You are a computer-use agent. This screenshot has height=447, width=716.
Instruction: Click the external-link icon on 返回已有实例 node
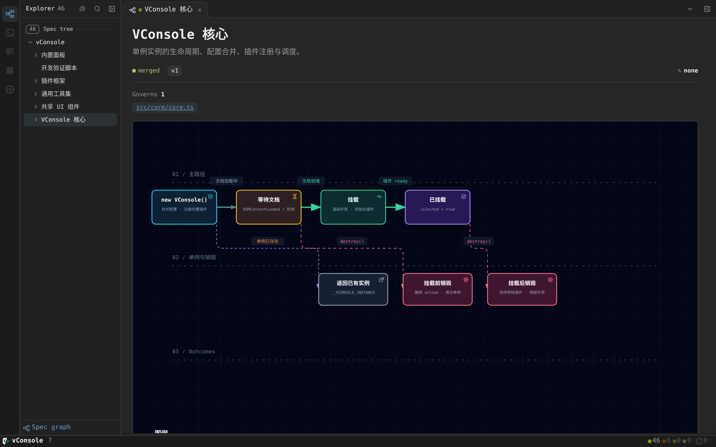(x=381, y=280)
